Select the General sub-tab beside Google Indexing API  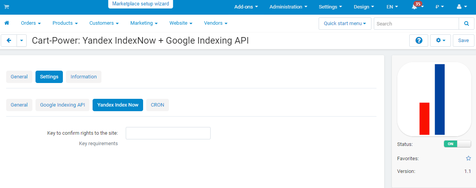[x=19, y=105]
